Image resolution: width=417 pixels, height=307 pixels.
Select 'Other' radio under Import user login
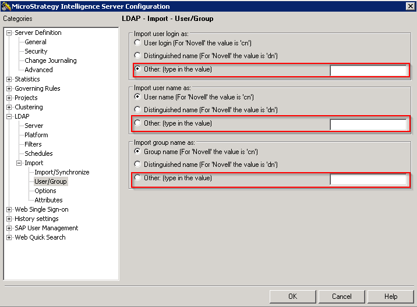pyautogui.click(x=137, y=69)
